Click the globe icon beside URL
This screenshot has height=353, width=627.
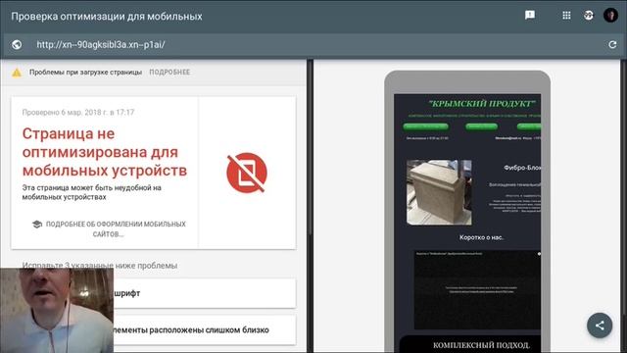pos(17,44)
